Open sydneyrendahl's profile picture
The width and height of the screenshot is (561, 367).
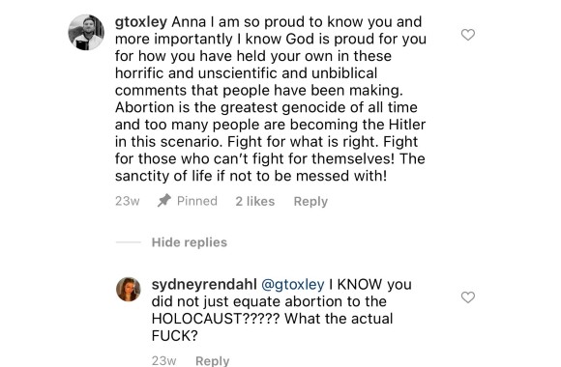click(129, 289)
